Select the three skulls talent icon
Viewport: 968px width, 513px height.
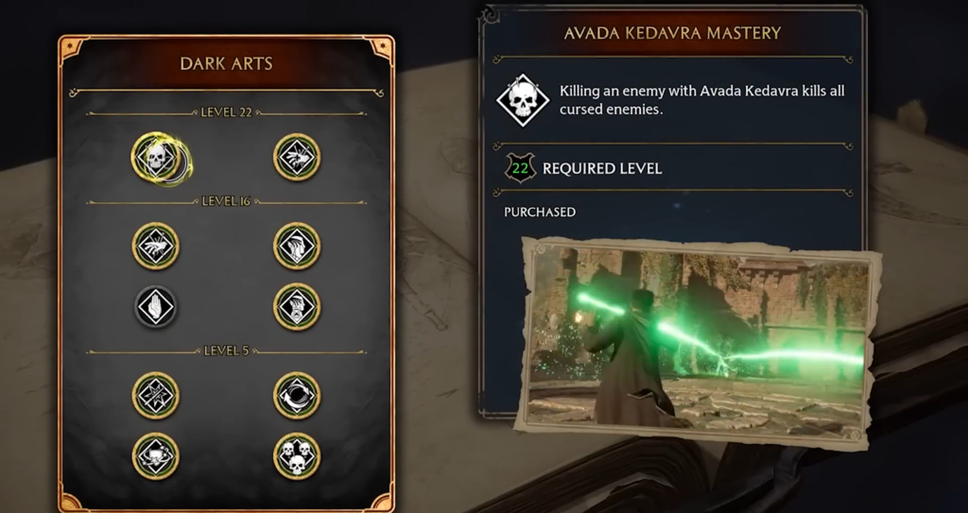pyautogui.click(x=297, y=456)
